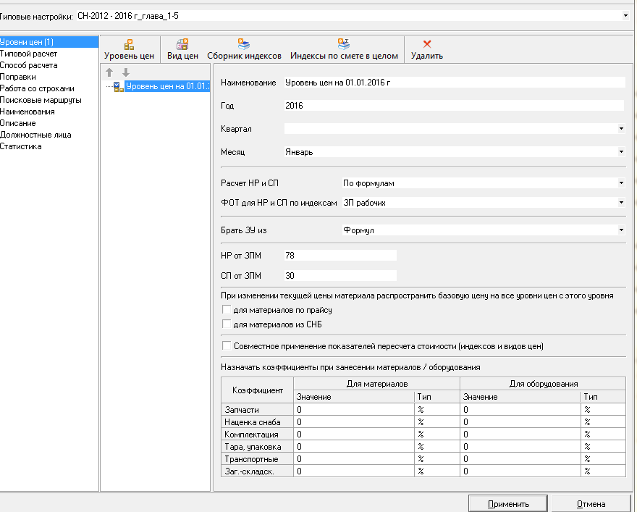Click the Наименование input field

click(454, 83)
